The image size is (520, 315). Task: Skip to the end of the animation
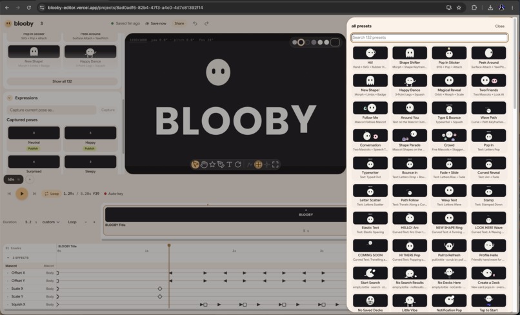point(34,194)
